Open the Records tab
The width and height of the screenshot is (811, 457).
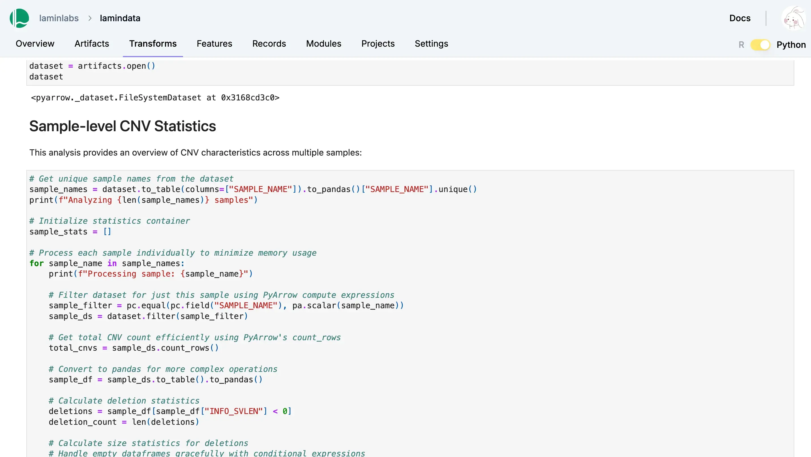click(x=269, y=44)
